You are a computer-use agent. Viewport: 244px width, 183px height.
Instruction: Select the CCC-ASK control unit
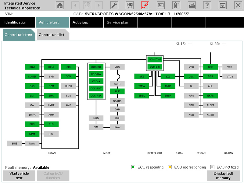point(96,96)
